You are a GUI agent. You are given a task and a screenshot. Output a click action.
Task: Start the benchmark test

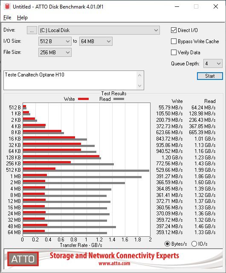(210, 76)
